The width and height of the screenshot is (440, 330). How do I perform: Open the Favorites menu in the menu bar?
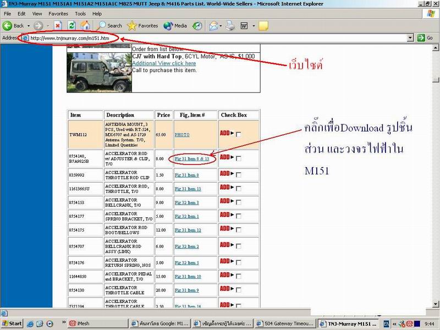(x=58, y=13)
